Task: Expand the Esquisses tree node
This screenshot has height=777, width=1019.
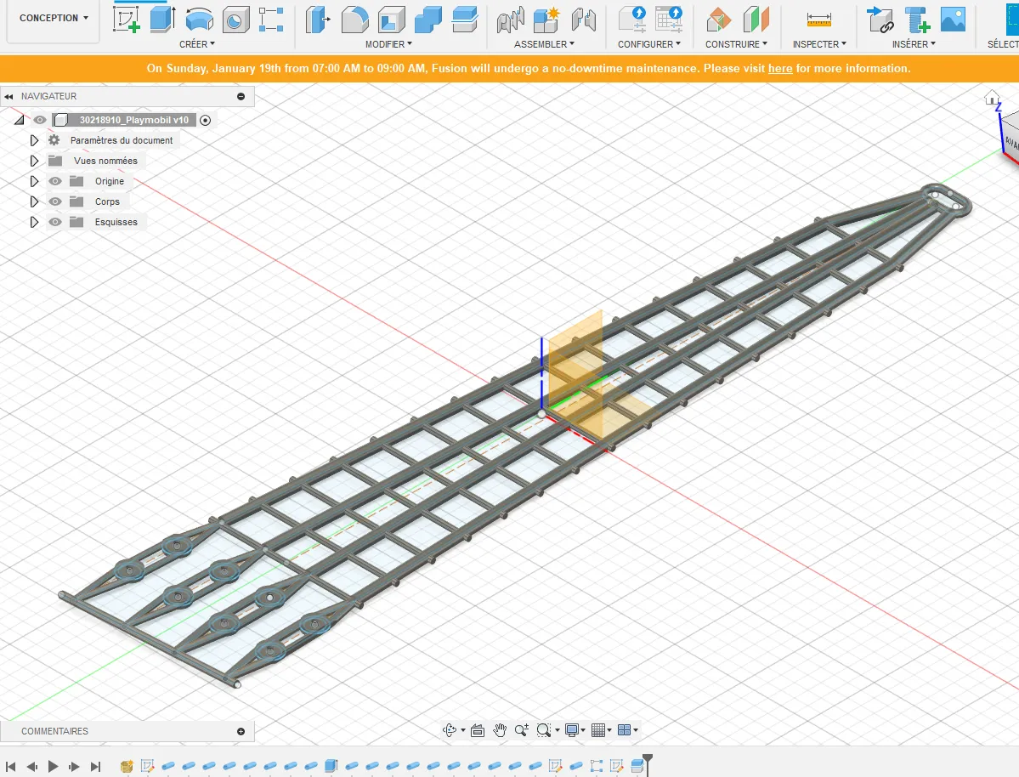Action: tap(35, 222)
